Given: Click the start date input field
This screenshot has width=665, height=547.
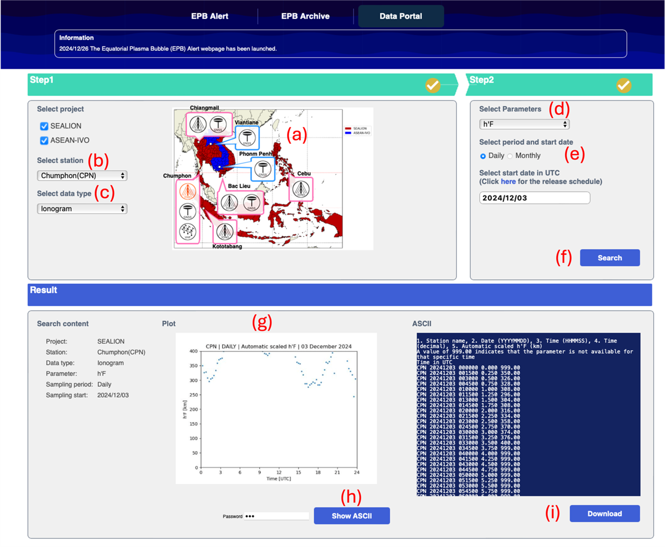Looking at the screenshot, I should [534, 198].
